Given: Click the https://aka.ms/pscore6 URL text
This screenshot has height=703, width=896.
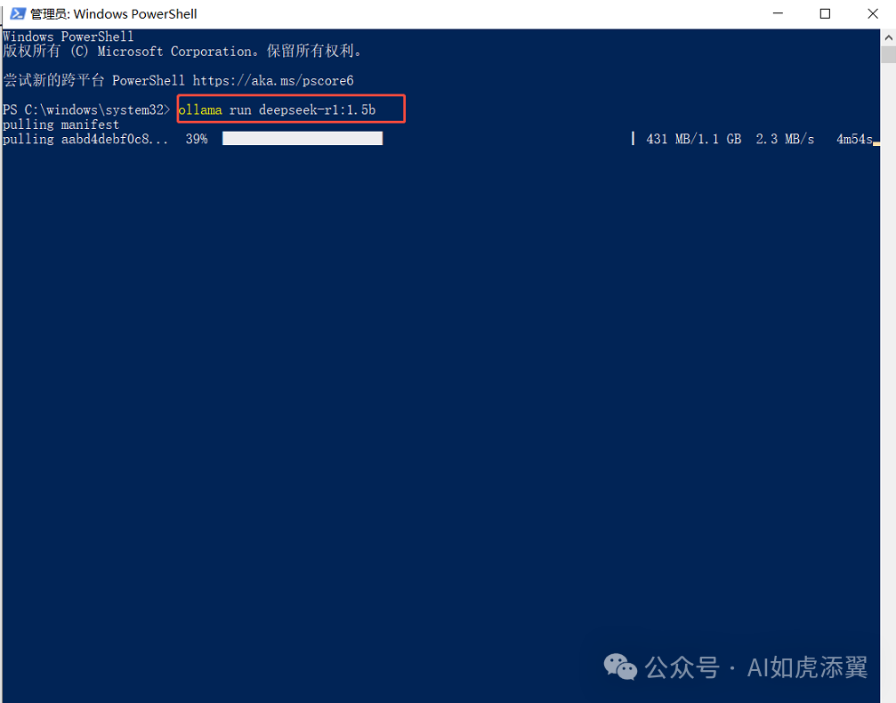Looking at the screenshot, I should [273, 81].
